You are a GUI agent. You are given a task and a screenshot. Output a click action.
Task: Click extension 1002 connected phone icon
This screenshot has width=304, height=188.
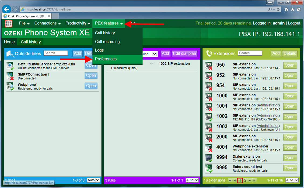[209, 117]
